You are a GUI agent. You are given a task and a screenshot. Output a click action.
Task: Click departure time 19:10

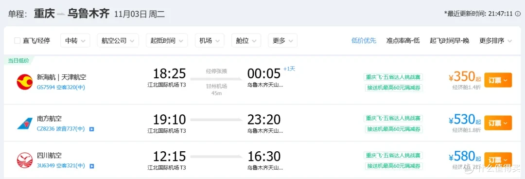tap(170, 119)
